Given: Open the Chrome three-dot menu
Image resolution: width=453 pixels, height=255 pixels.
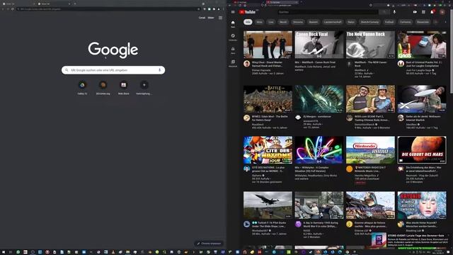Looking at the screenshot, I should click(223, 9).
